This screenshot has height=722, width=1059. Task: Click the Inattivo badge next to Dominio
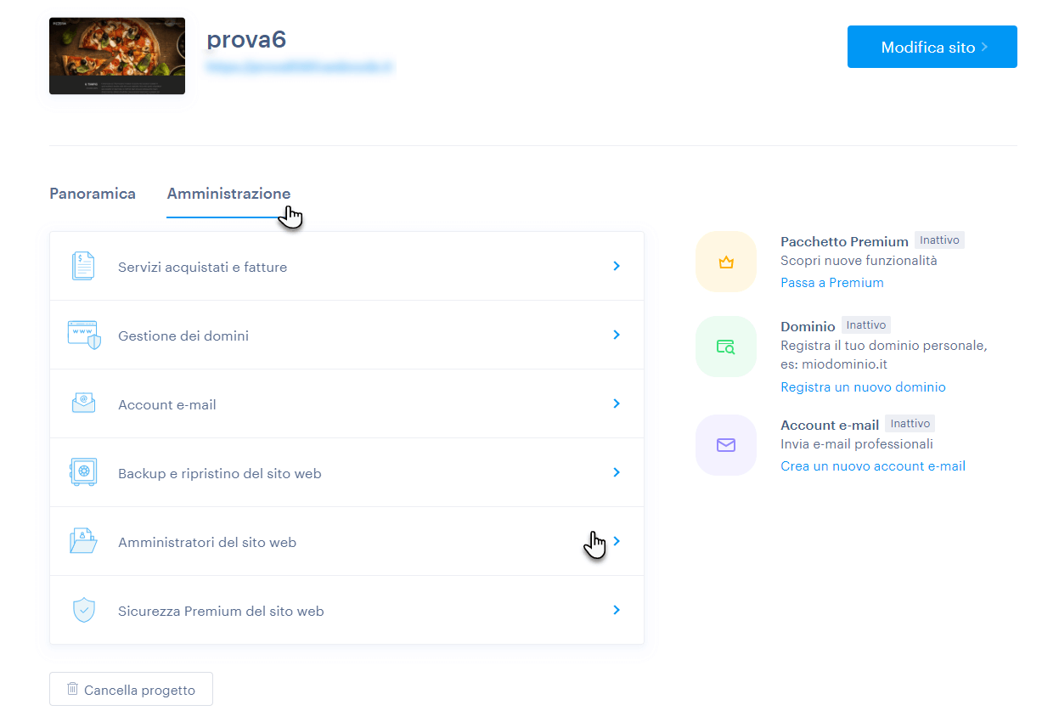pos(866,325)
